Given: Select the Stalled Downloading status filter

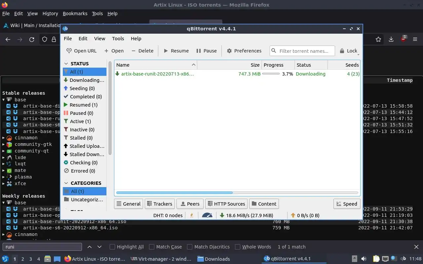Looking at the screenshot, I should [x=85, y=154].
